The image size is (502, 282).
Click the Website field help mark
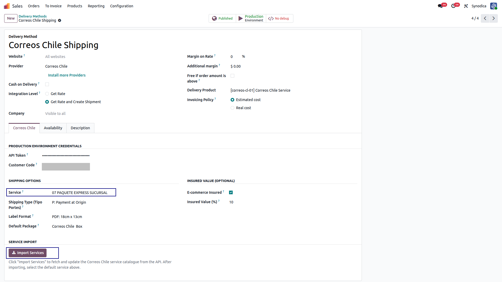[24, 55]
